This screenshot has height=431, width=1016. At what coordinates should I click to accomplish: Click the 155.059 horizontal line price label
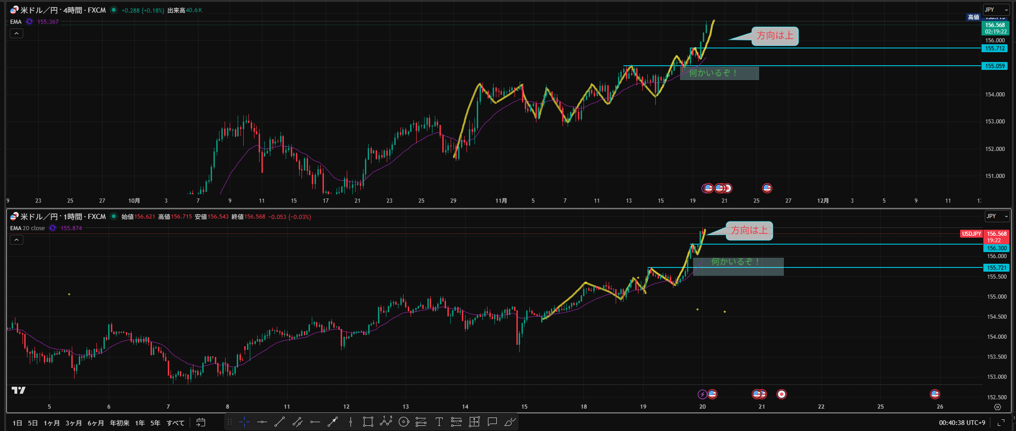[x=994, y=66]
